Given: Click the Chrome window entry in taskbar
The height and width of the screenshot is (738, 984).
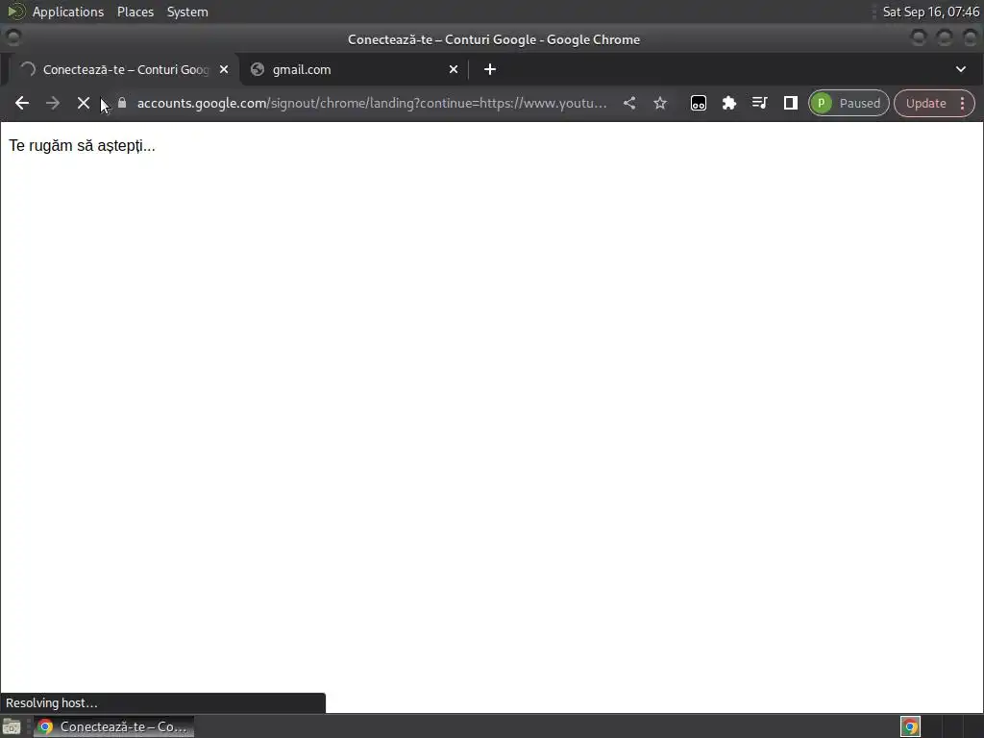Looking at the screenshot, I should (113, 726).
